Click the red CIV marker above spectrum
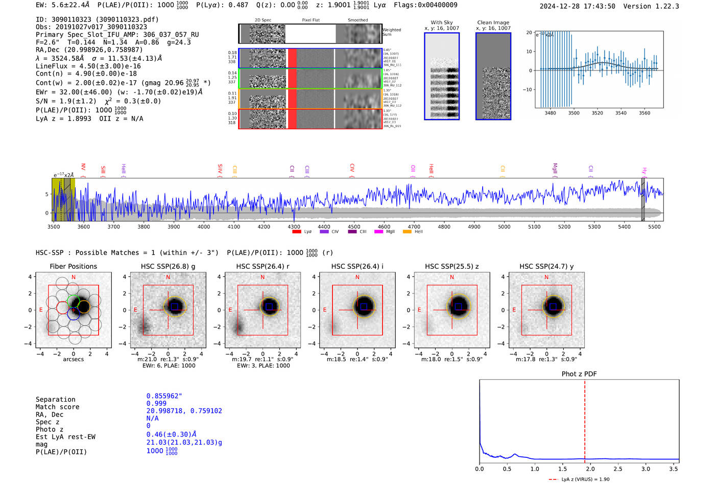This screenshot has height=487, width=715. coord(352,170)
